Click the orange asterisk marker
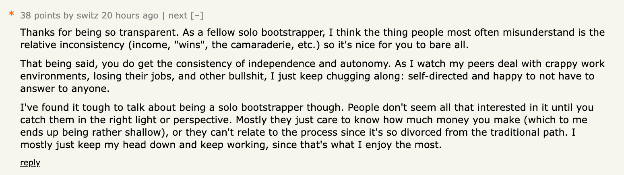The image size is (624, 175). coord(11,15)
